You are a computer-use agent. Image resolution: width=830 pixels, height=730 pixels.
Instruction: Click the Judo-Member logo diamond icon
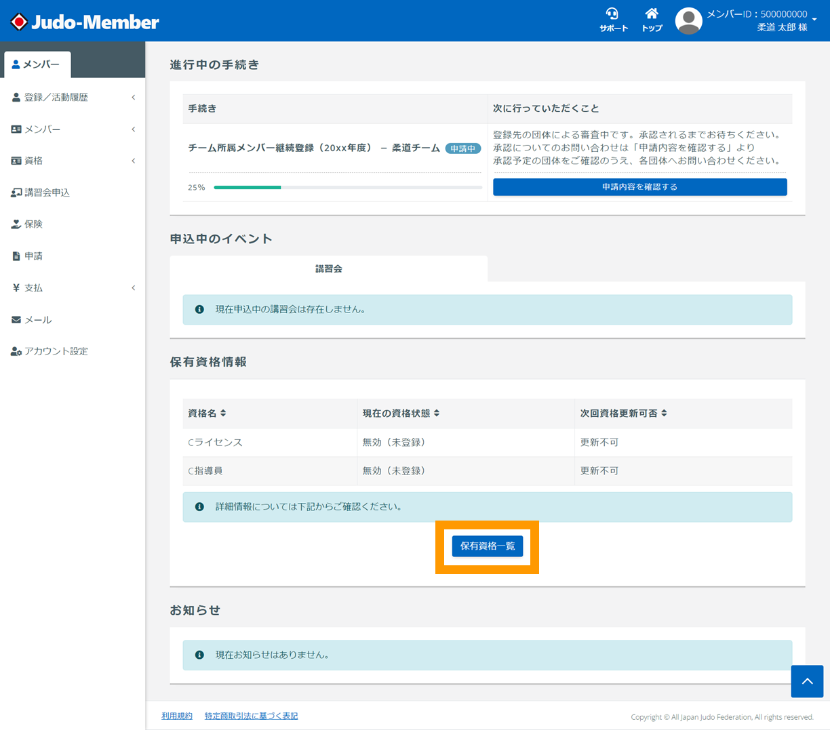[x=19, y=22]
